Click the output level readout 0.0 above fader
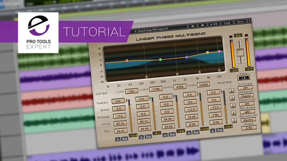The image size is (287, 161). pyautogui.click(x=238, y=35)
